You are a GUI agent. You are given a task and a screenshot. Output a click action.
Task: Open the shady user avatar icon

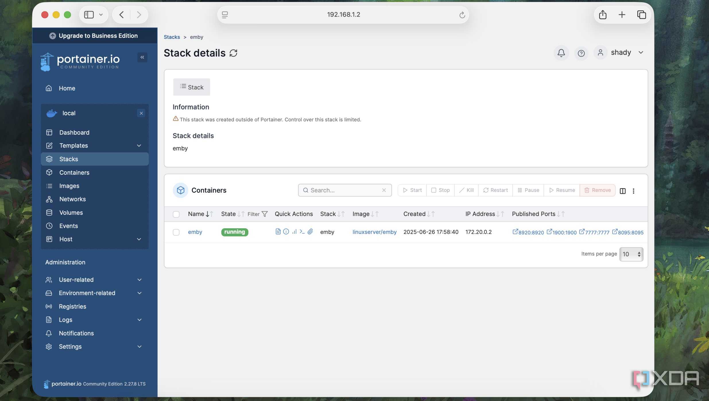(600, 53)
